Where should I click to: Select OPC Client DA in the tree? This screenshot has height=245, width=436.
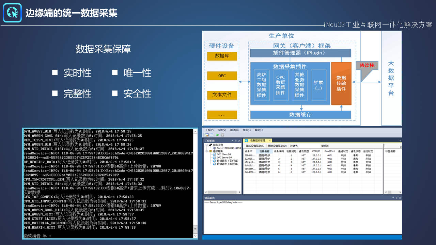click(224, 154)
